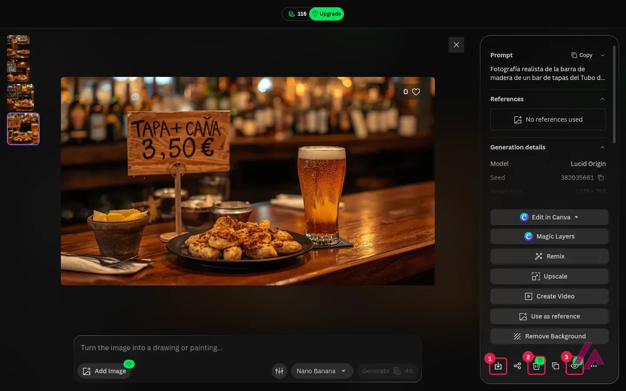The width and height of the screenshot is (626, 391).
Task: Use the image as reference
Action: coord(549,316)
